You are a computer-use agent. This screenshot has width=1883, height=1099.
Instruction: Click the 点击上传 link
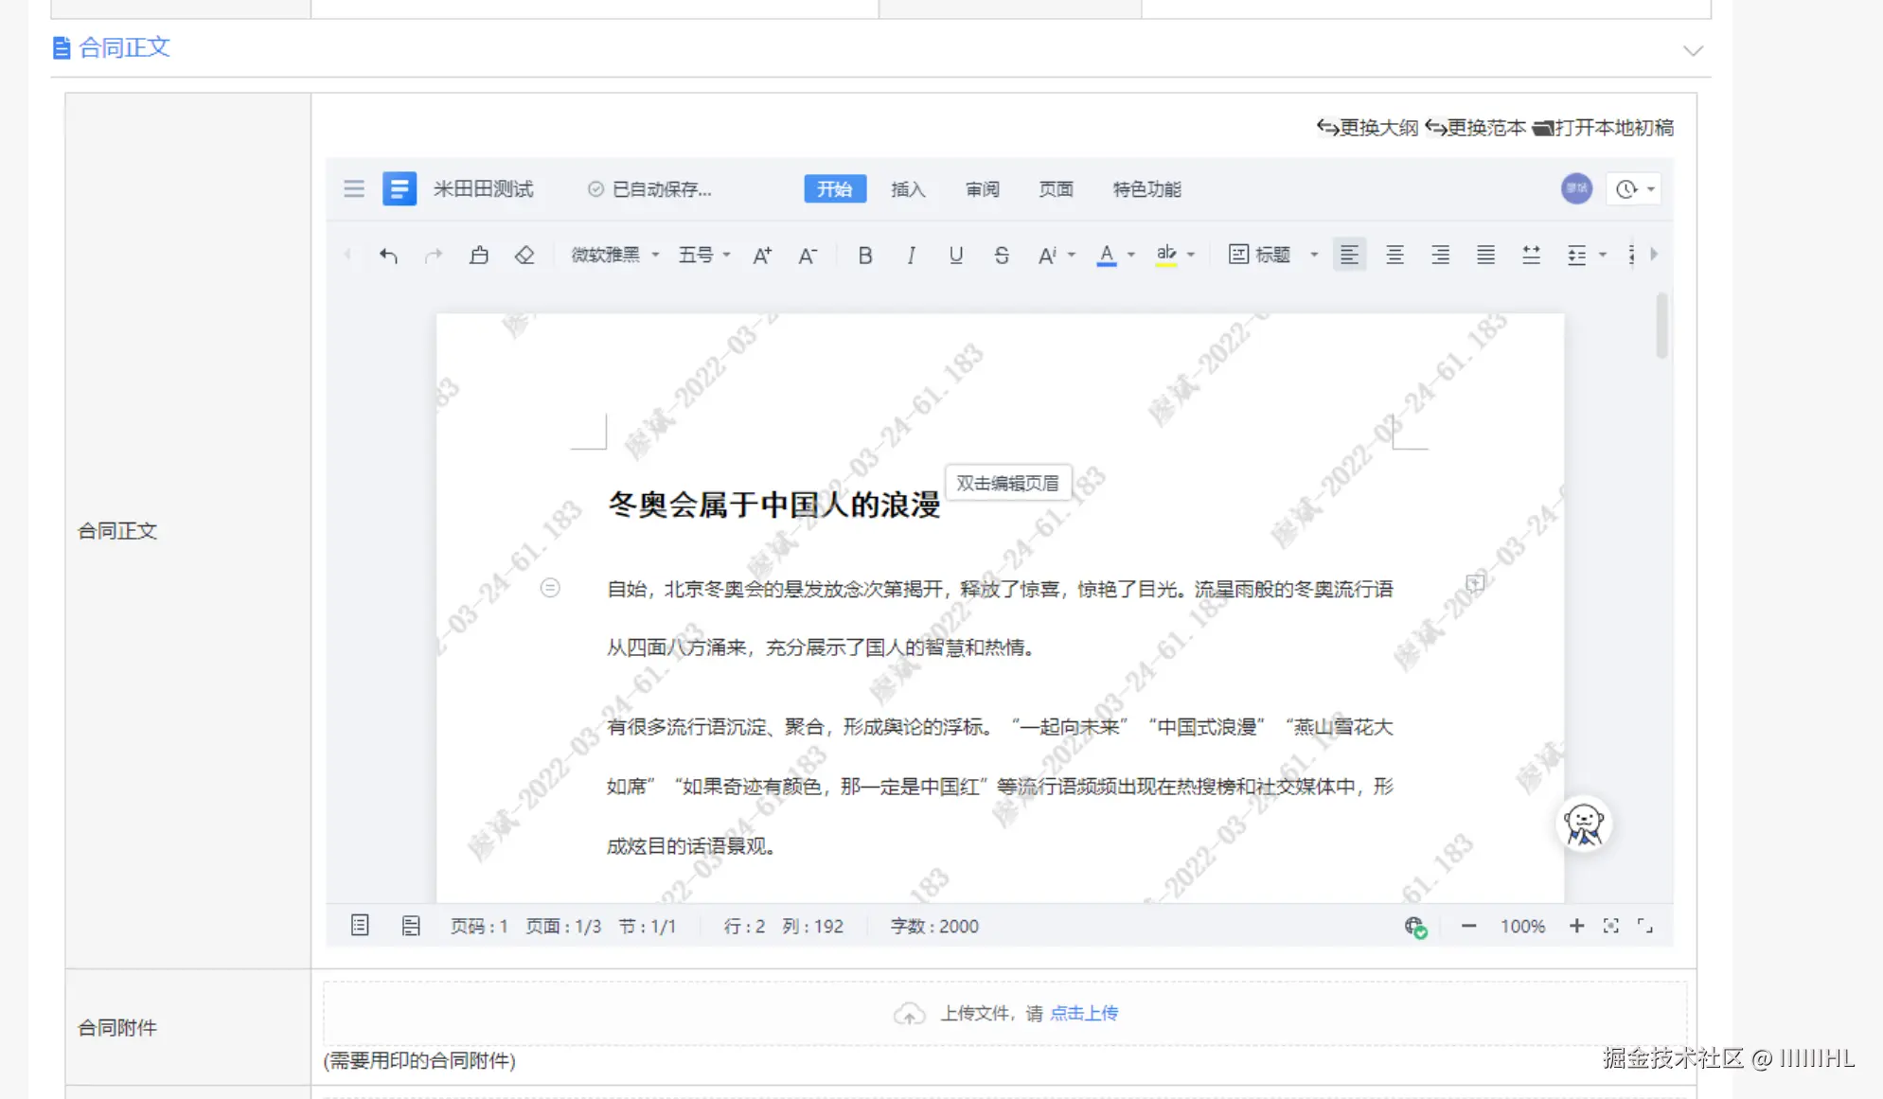coord(1084,1013)
